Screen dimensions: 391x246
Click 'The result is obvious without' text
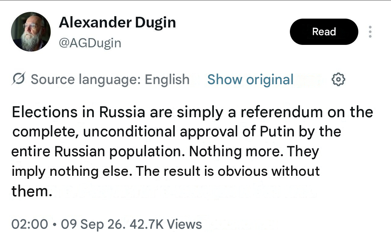(228, 171)
